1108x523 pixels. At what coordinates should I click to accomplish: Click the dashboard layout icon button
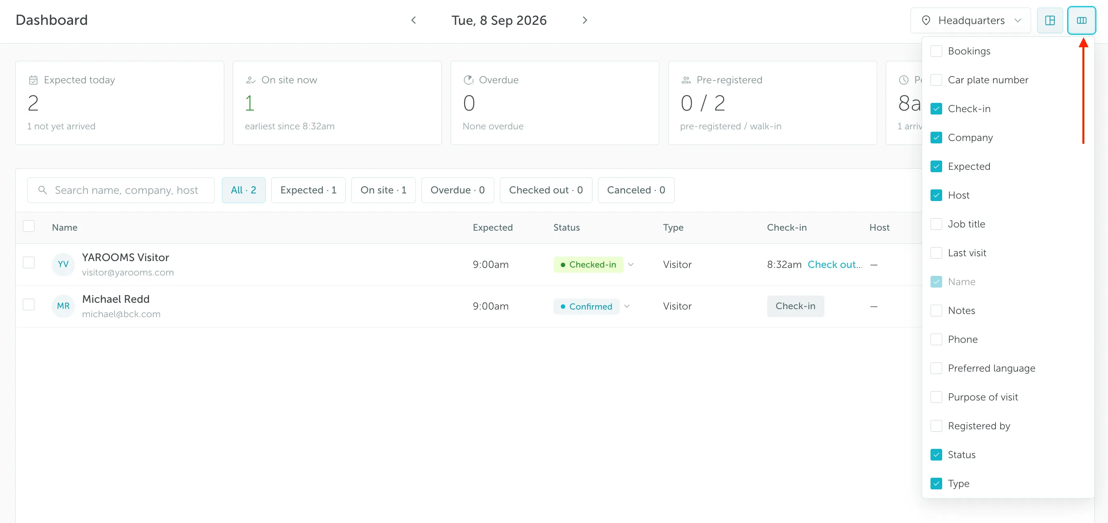coord(1050,20)
